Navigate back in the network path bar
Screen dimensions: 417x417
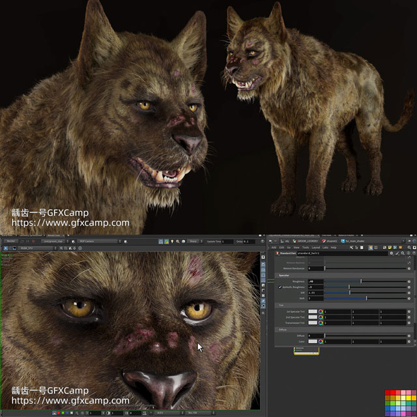pyautogui.click(x=270, y=241)
